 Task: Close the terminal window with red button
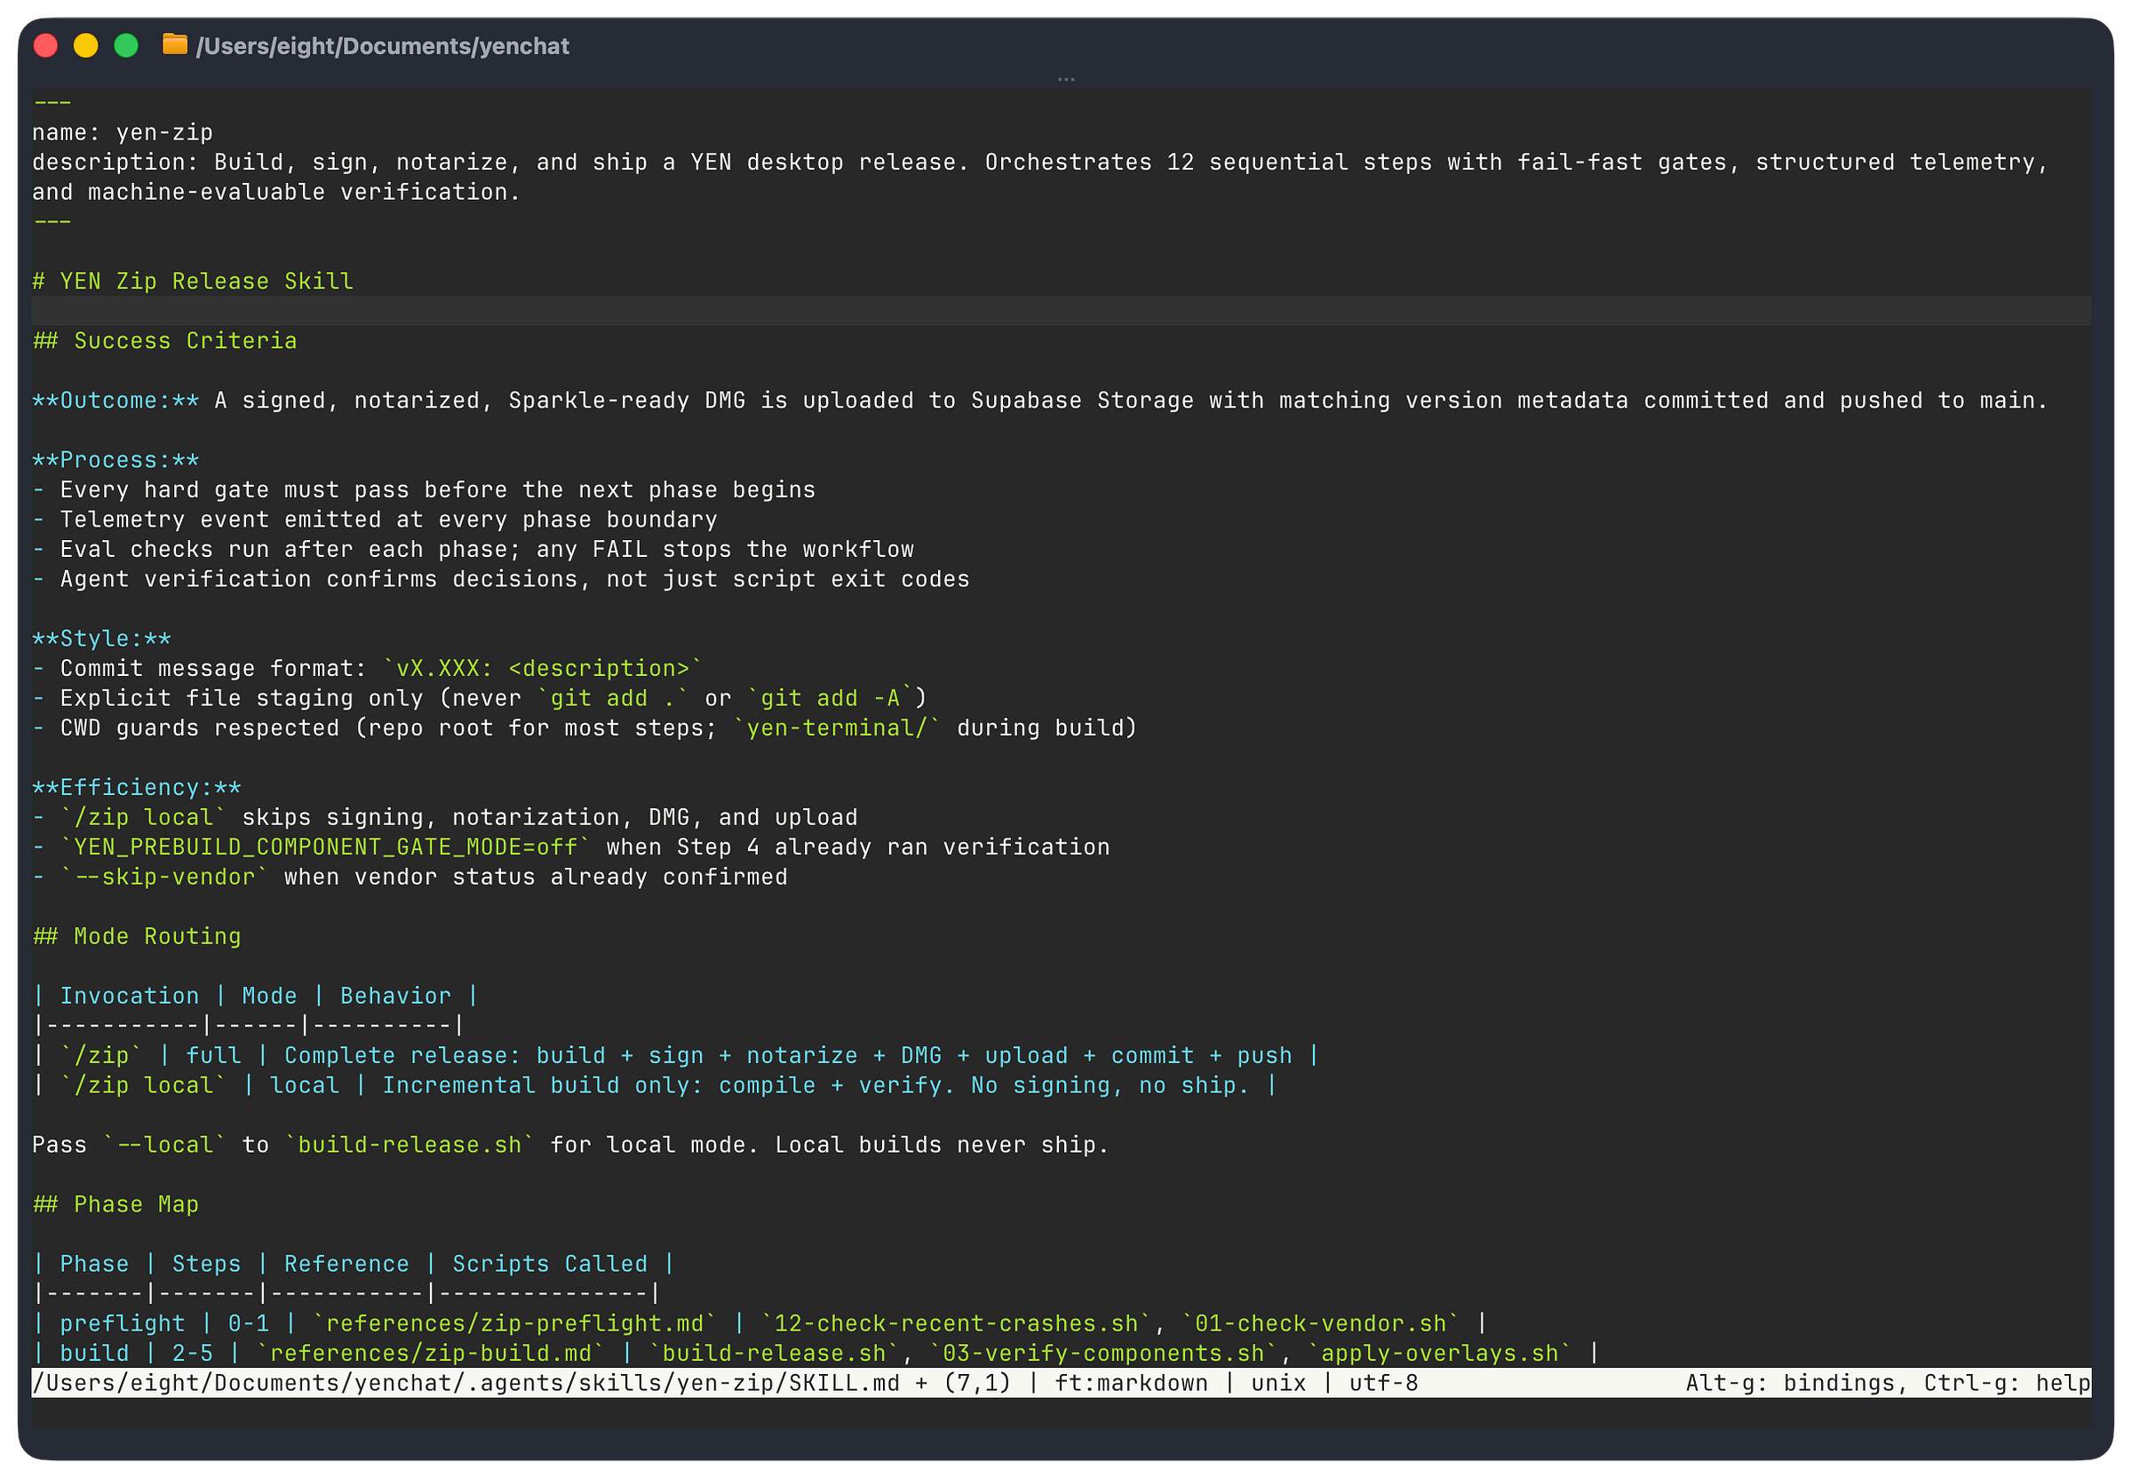45,45
